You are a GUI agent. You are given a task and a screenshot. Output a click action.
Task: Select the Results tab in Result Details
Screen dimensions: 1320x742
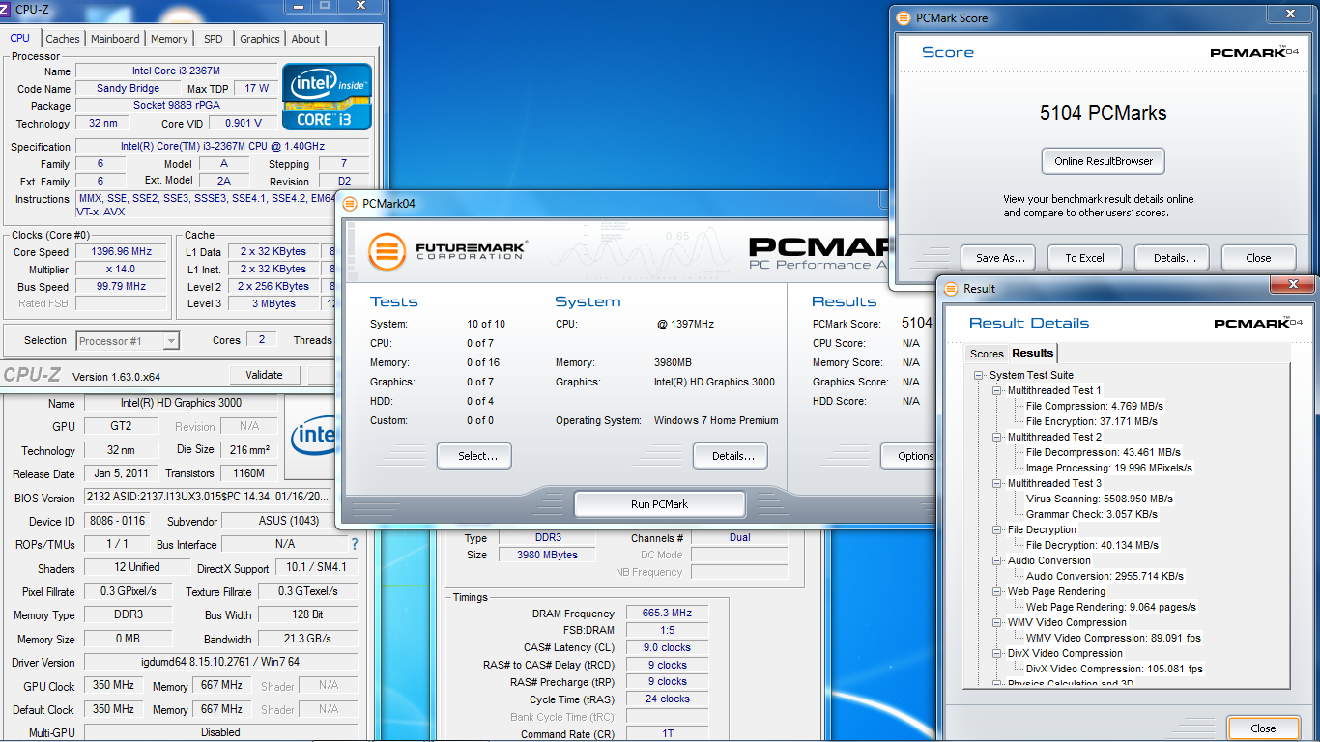point(1032,353)
